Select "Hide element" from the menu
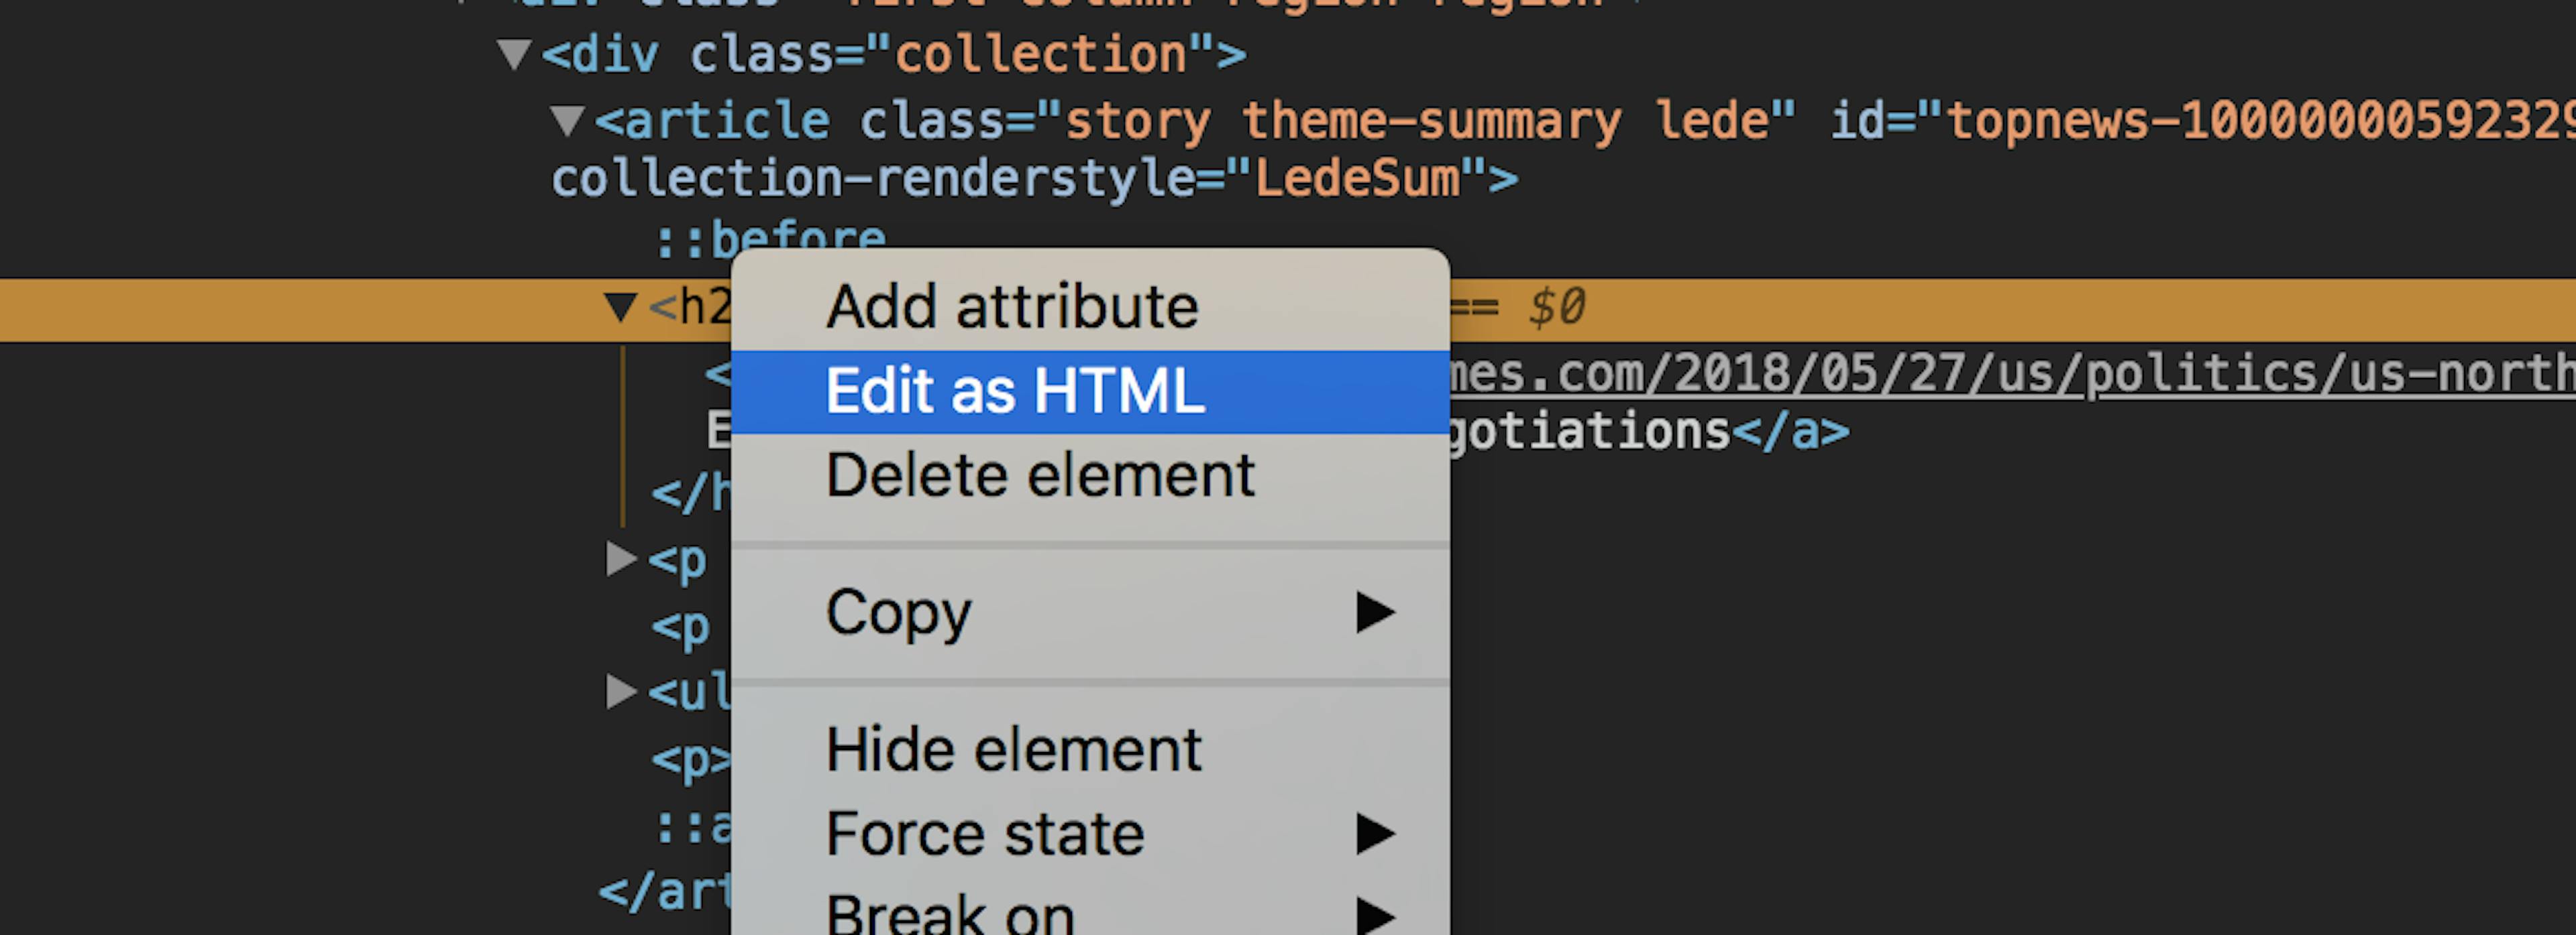The image size is (2576, 935). pos(1013,747)
